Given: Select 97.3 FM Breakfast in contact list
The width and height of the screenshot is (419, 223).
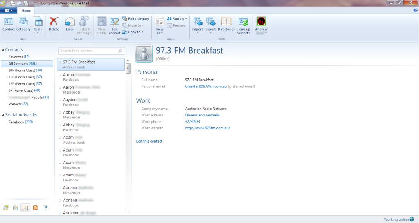Looking at the screenshot, I should pyautogui.click(x=91, y=64).
